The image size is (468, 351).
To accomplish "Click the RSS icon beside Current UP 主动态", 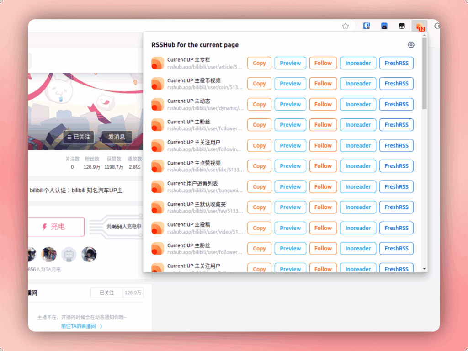I will click(x=158, y=104).
